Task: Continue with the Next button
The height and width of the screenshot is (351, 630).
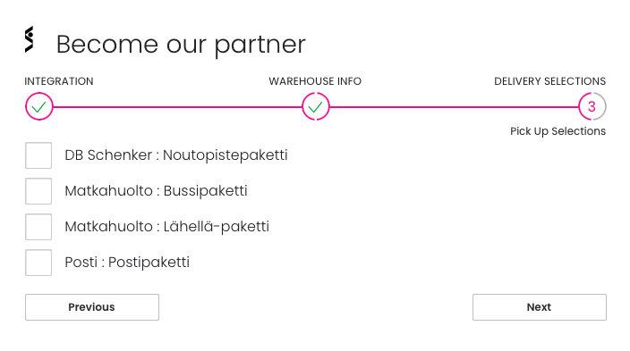Action: (540, 307)
